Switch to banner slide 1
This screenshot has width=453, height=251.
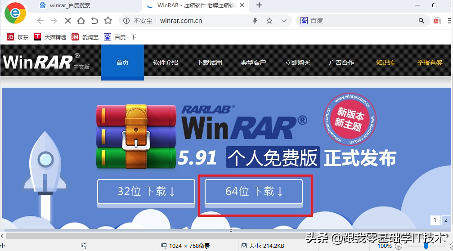tap(435, 220)
